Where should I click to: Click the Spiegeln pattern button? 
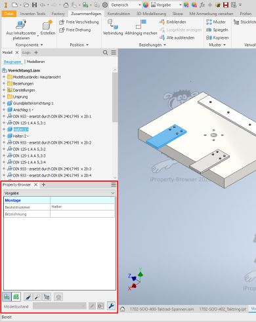pyautogui.click(x=217, y=30)
